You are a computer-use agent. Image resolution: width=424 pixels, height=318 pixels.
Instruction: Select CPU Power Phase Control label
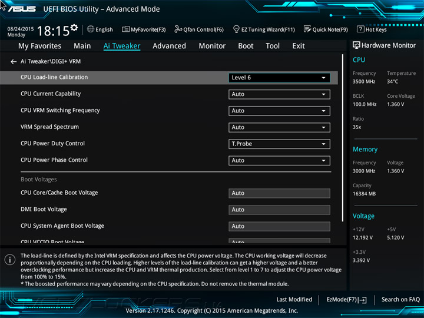[54, 160]
